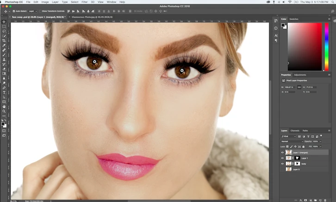Select the Healing Brush tool
Image resolution: width=336 pixels, height=202 pixels.
4,50
